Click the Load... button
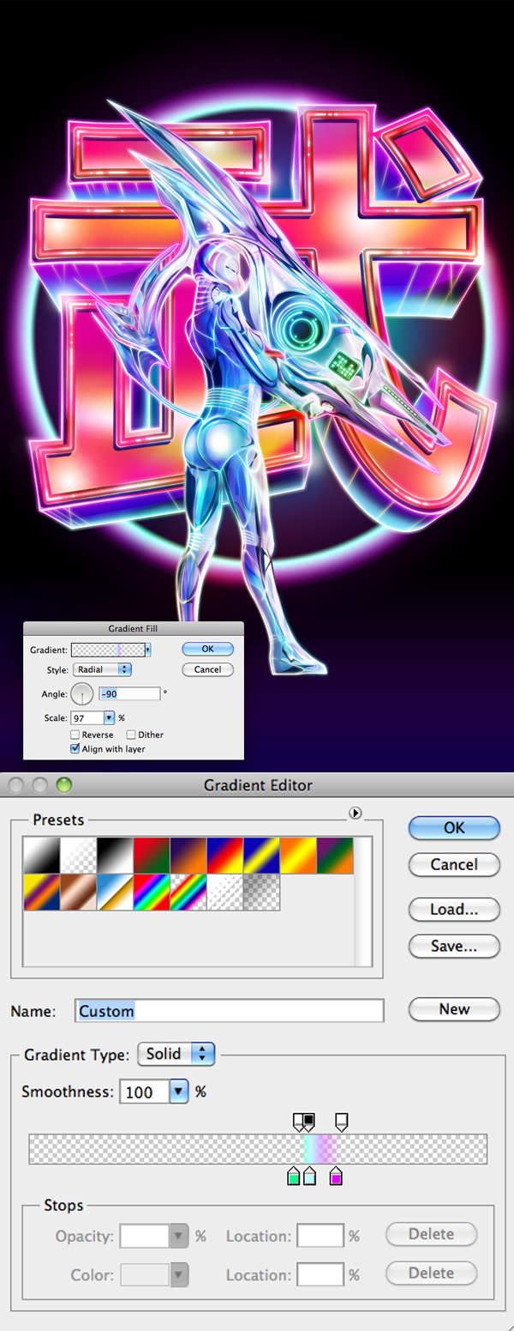The image size is (514, 1331). [x=454, y=909]
